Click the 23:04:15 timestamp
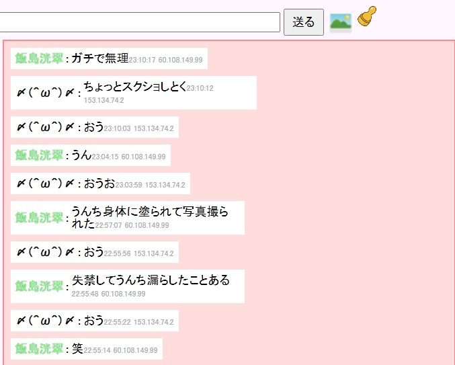 105,157
